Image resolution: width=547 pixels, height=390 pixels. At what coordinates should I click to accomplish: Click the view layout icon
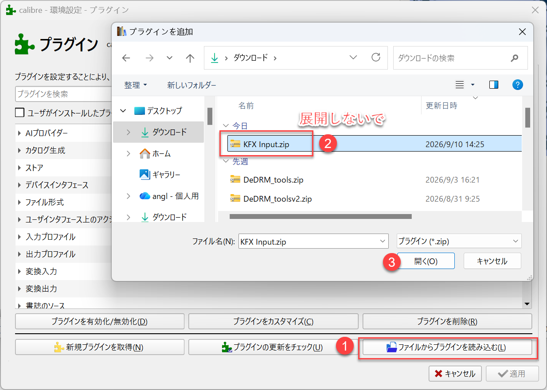[x=460, y=85]
